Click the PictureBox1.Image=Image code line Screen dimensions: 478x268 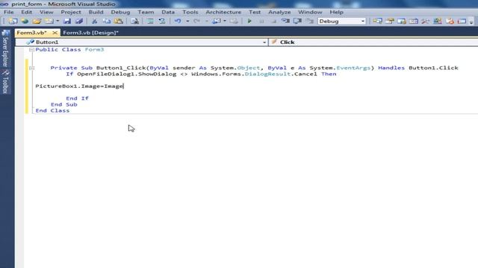[x=79, y=86]
